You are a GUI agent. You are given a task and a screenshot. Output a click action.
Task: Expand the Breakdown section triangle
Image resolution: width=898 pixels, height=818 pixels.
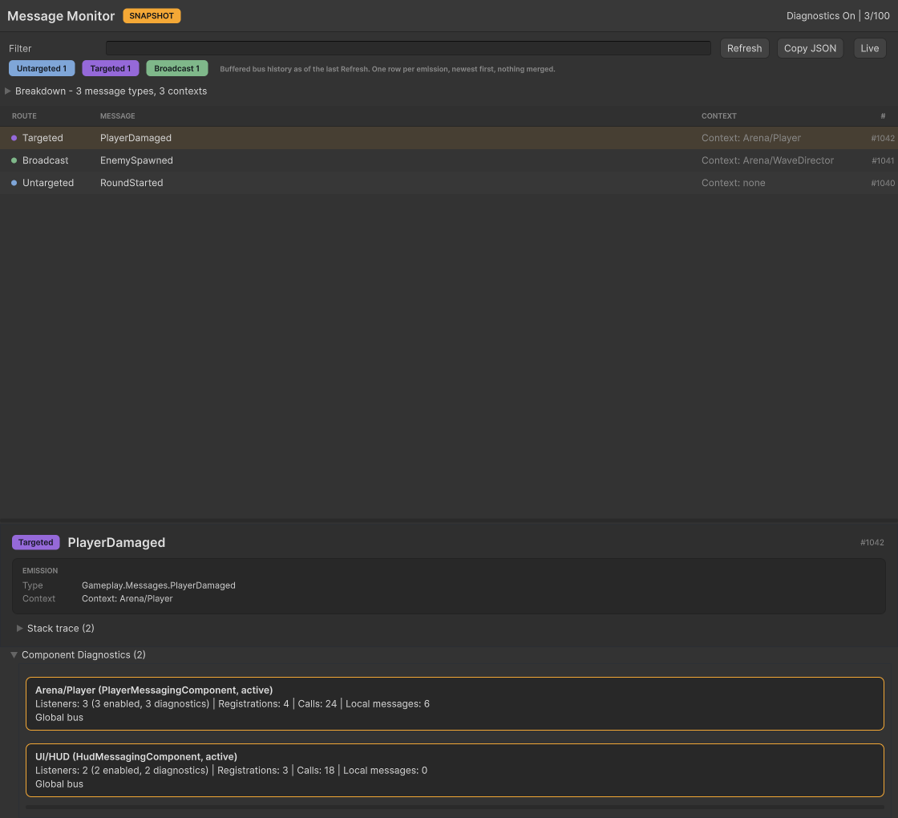(x=8, y=91)
